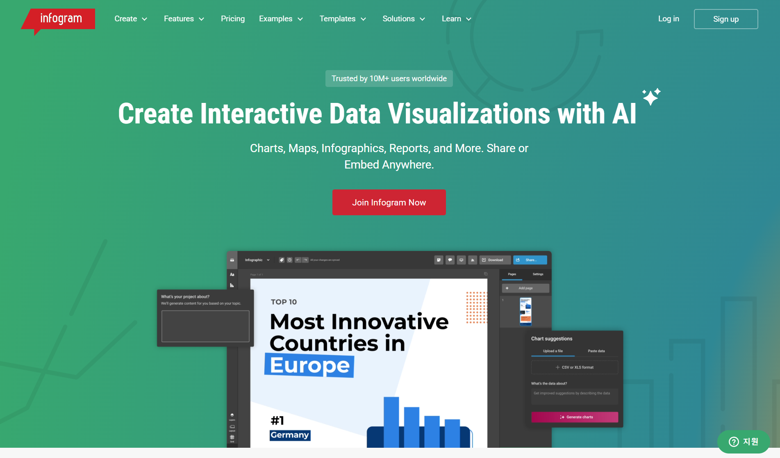Click the comments speech bubble icon
Viewport: 780px width, 458px height.
pos(450,260)
